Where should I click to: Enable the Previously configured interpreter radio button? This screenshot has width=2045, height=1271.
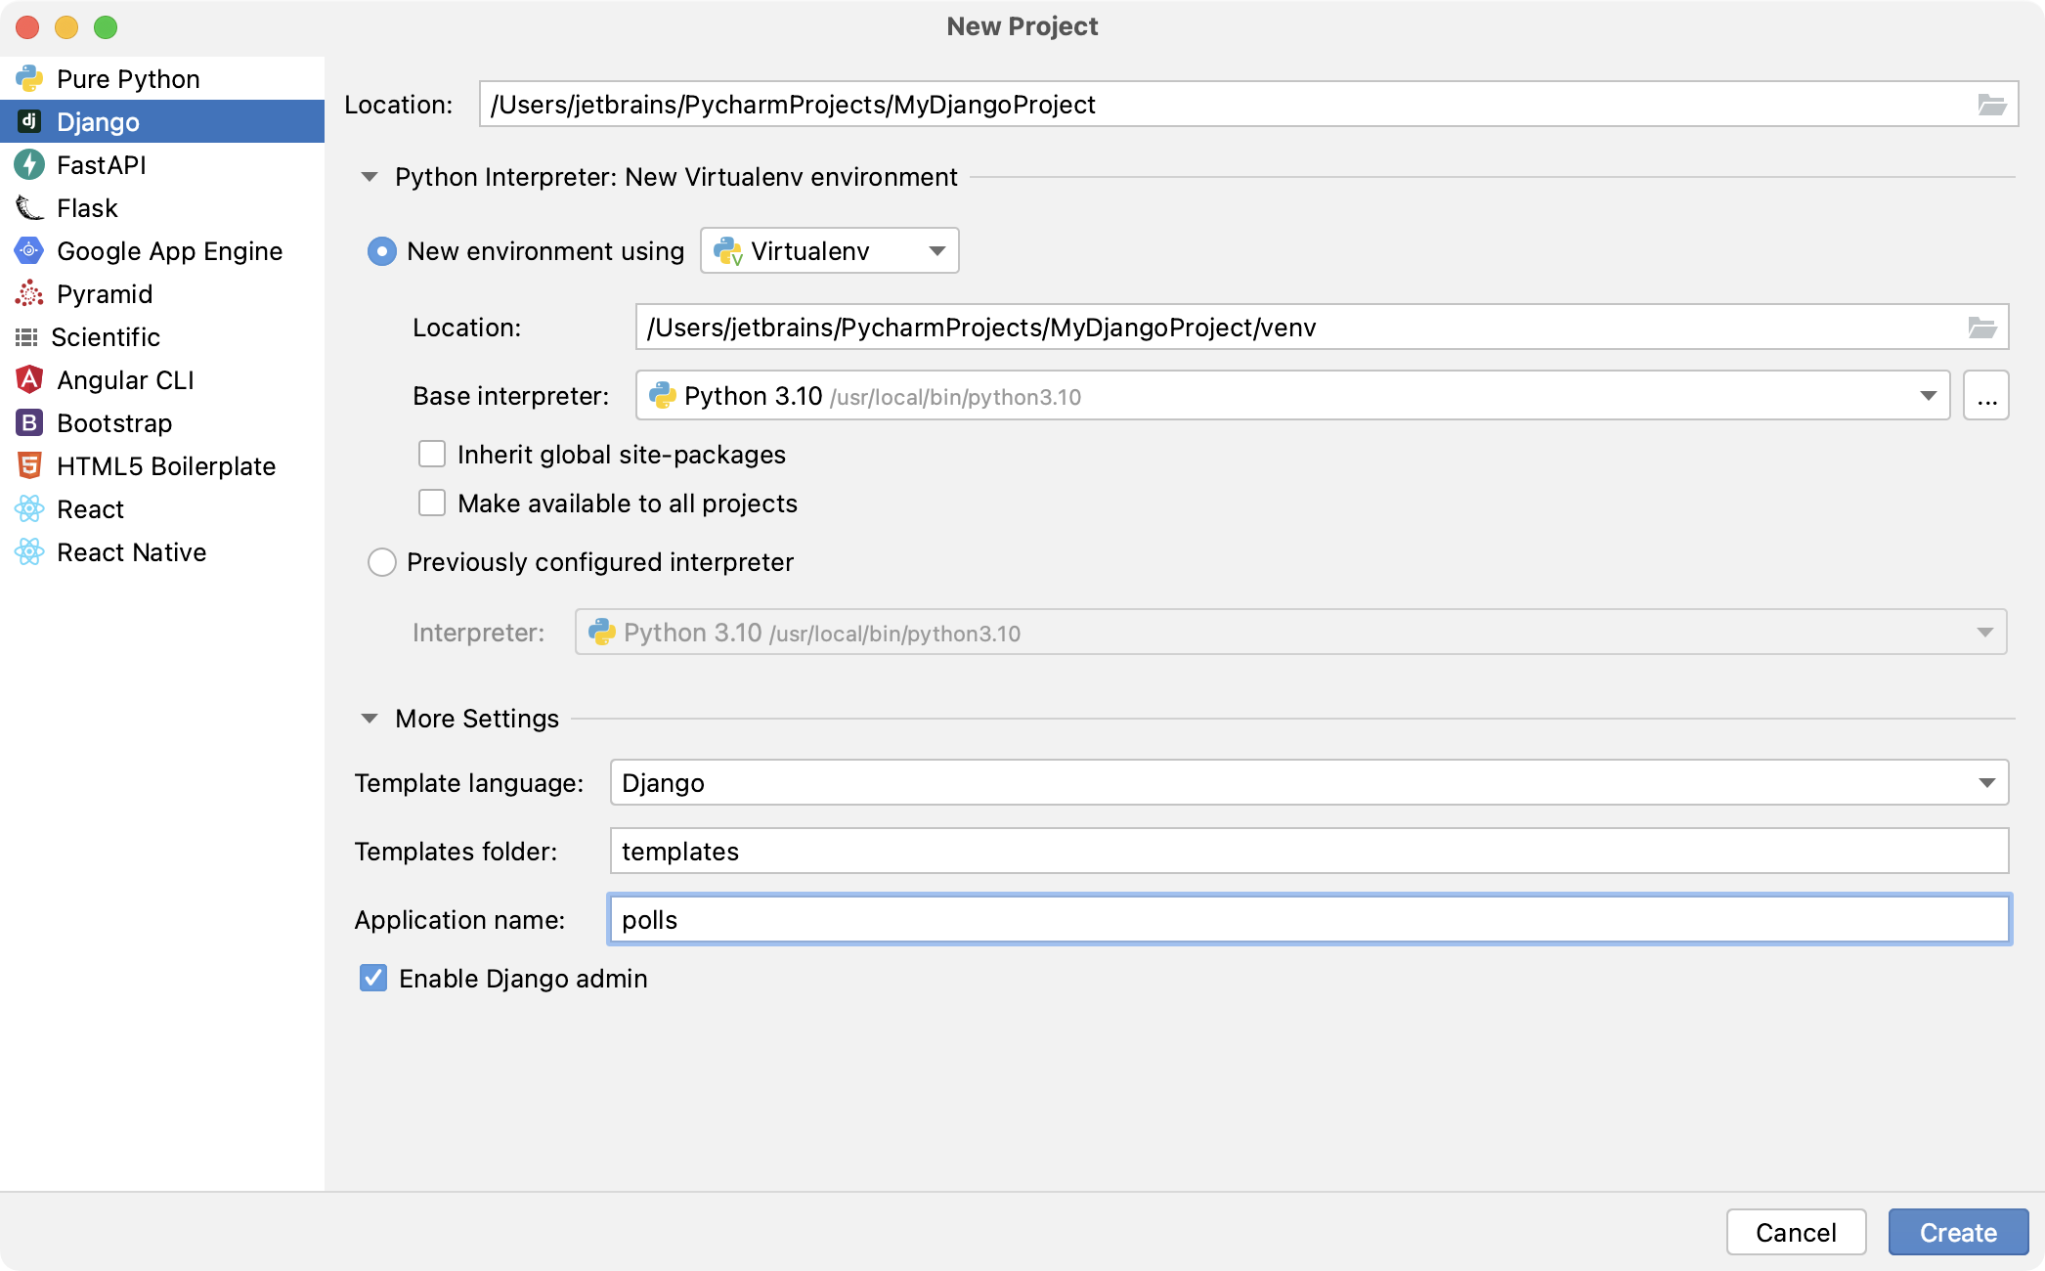382,562
